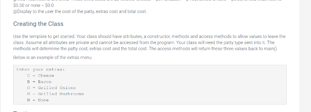
Task: Click the word 'Mushrooms' in code block
Action: click(72, 94)
